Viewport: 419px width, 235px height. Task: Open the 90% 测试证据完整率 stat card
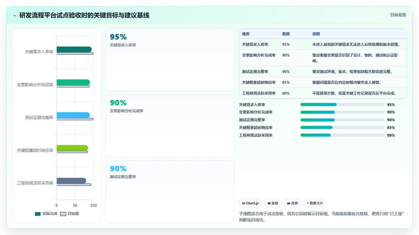click(x=170, y=191)
